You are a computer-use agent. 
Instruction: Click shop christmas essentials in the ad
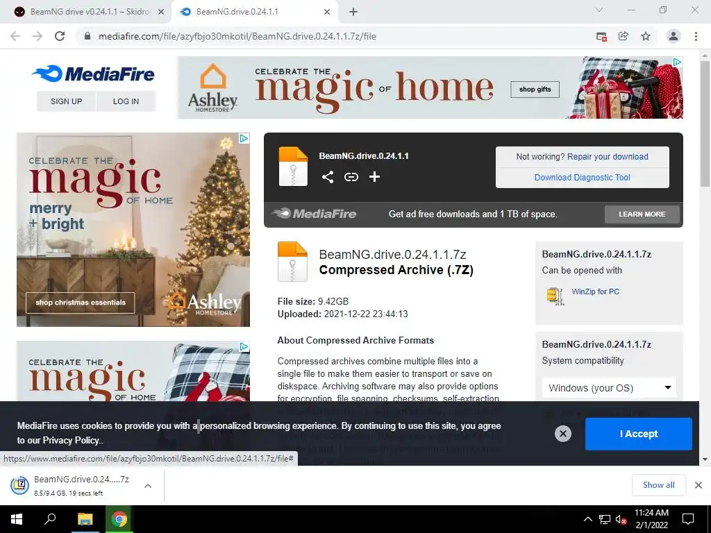(81, 303)
